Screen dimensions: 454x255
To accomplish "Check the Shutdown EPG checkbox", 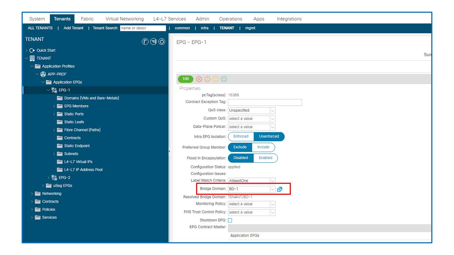I will click(x=230, y=220).
